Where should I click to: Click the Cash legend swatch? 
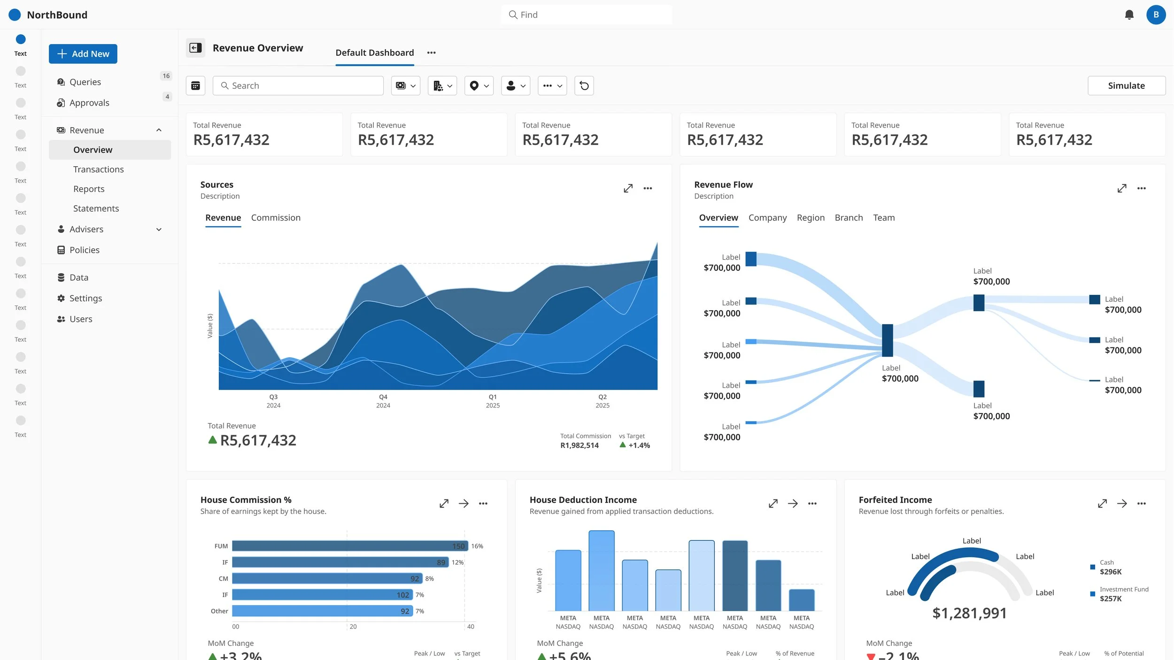[x=1092, y=567]
